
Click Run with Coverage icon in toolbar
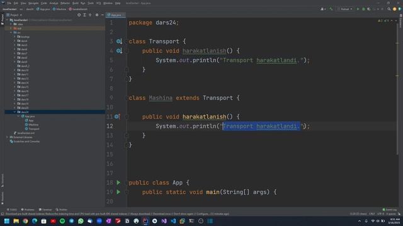[x=369, y=9]
